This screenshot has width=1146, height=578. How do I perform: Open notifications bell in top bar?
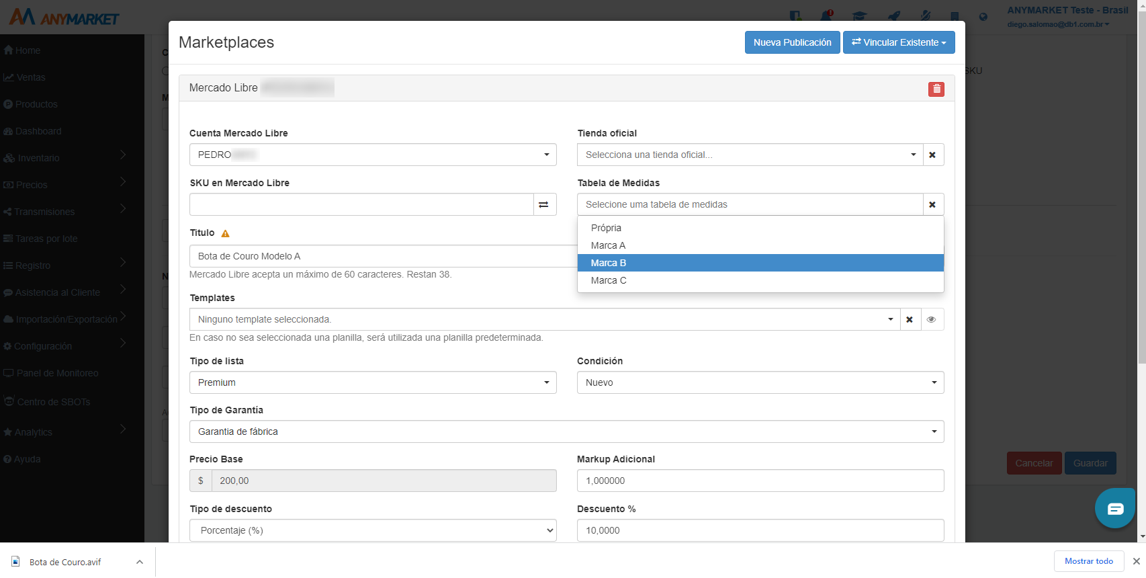click(x=826, y=16)
